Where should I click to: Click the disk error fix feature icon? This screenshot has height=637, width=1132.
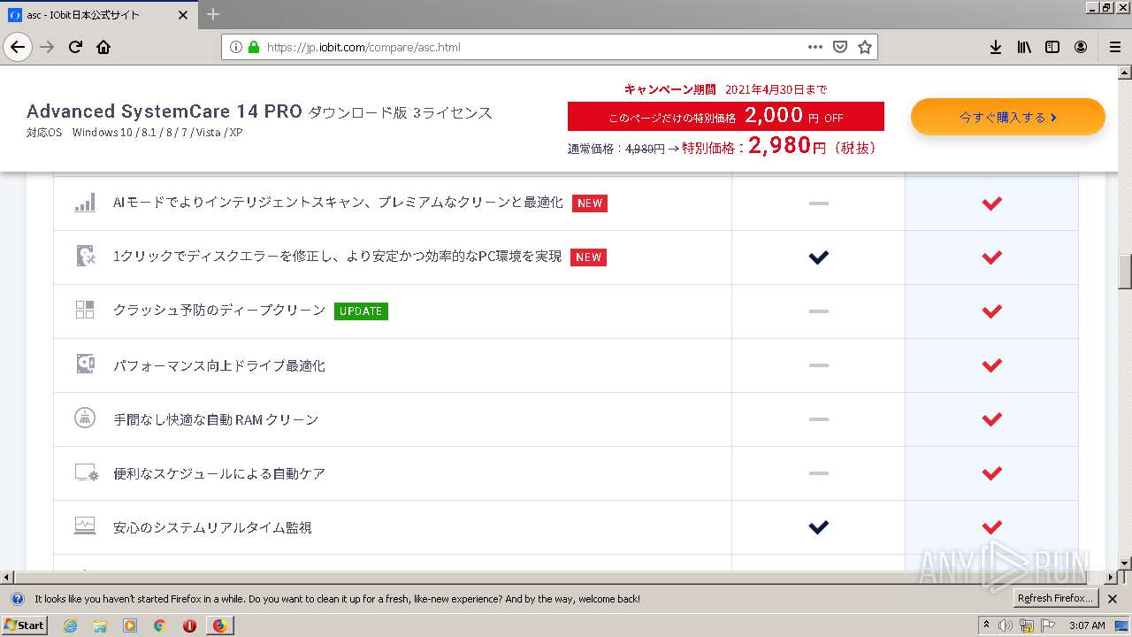click(x=85, y=257)
